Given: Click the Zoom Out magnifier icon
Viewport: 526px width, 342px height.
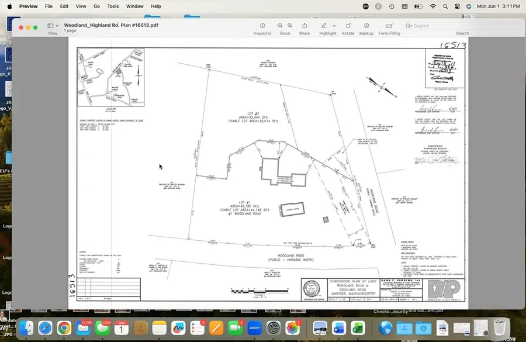Looking at the screenshot, I should [280, 26].
